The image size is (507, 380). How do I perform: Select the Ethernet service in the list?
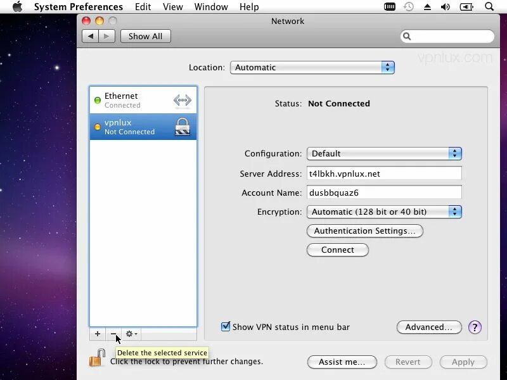[143, 100]
